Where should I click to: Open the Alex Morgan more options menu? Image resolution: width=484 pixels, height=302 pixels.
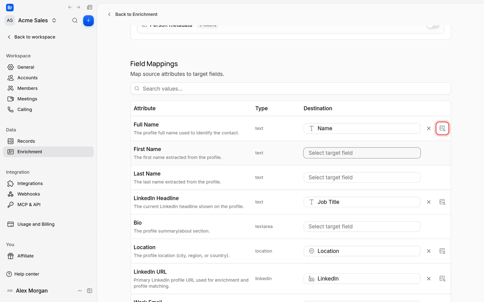coord(80,291)
